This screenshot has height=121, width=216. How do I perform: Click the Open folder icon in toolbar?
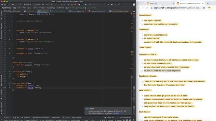point(2,4)
